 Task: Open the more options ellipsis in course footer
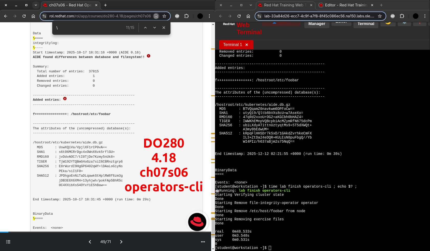tap(203, 242)
